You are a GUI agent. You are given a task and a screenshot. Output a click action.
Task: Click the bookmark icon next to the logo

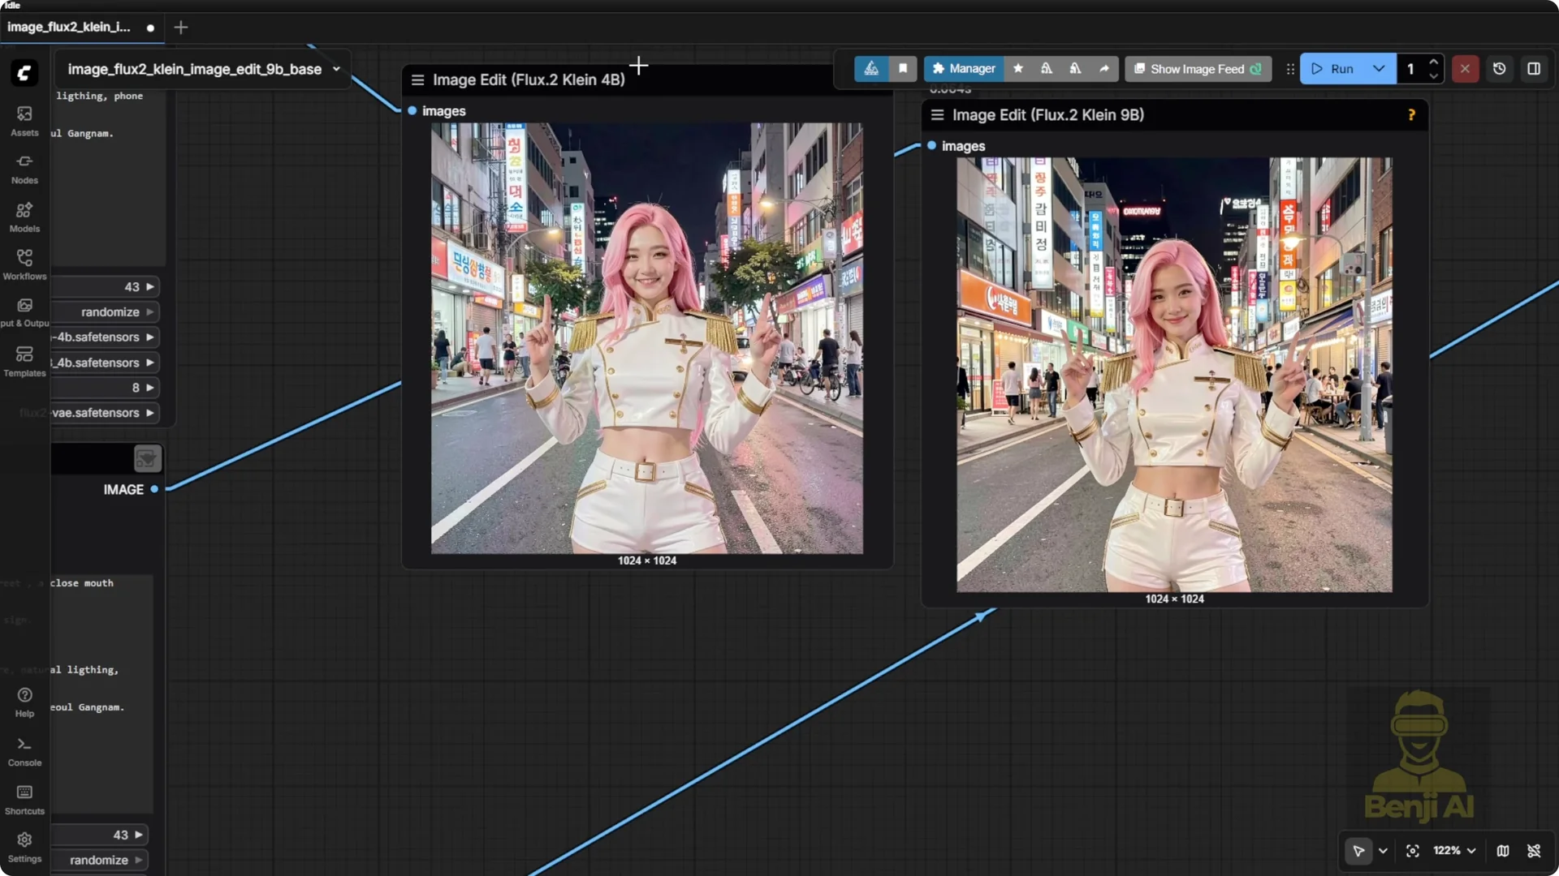904,69
